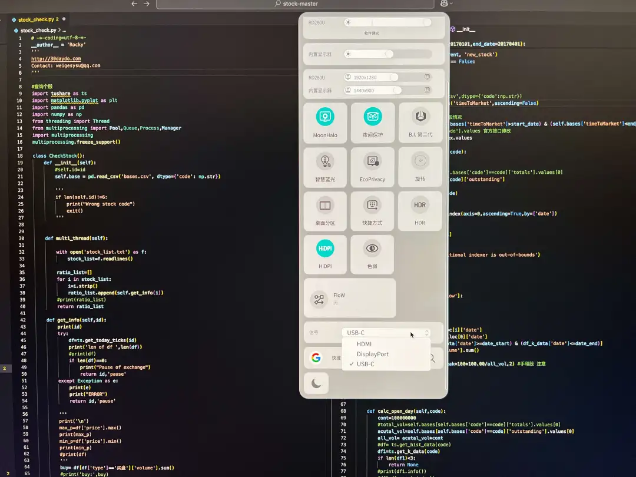
Task: Click the crescent moon button
Action: 316,383
